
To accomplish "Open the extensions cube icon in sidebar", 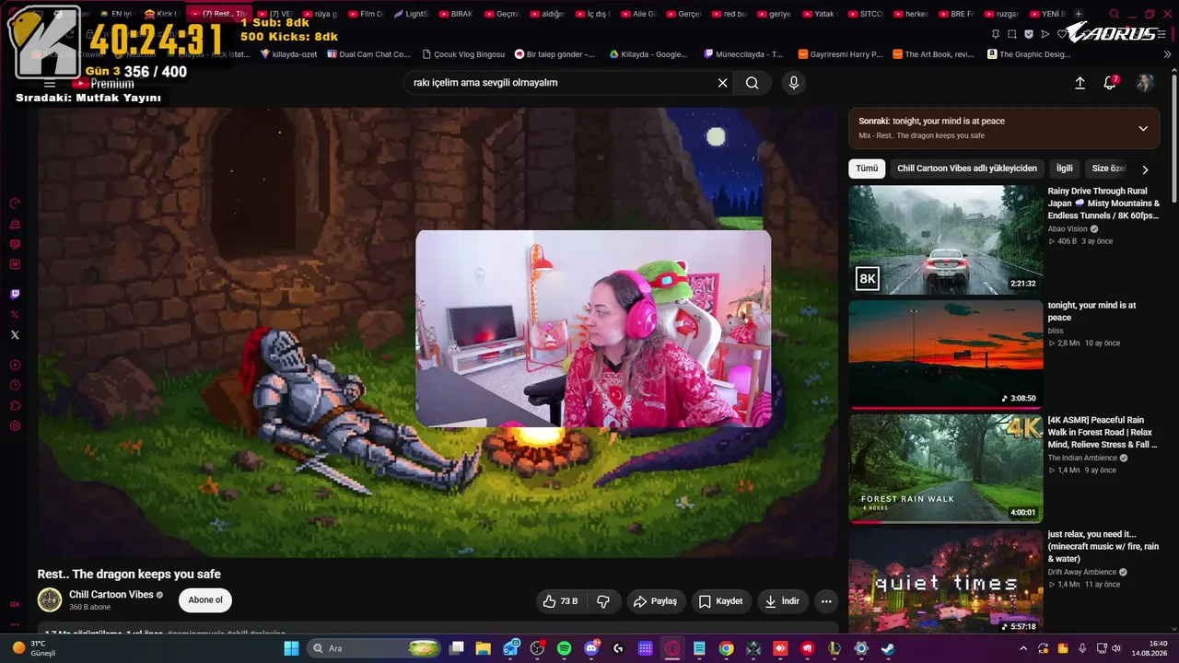I will click(x=15, y=405).
